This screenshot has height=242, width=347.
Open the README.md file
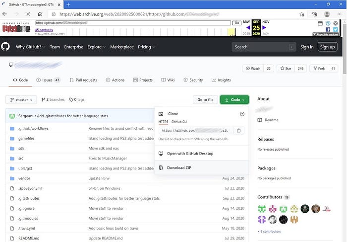(x=29, y=238)
